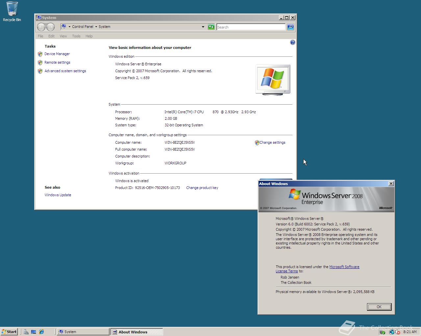Open Remote settings link

pos(57,62)
